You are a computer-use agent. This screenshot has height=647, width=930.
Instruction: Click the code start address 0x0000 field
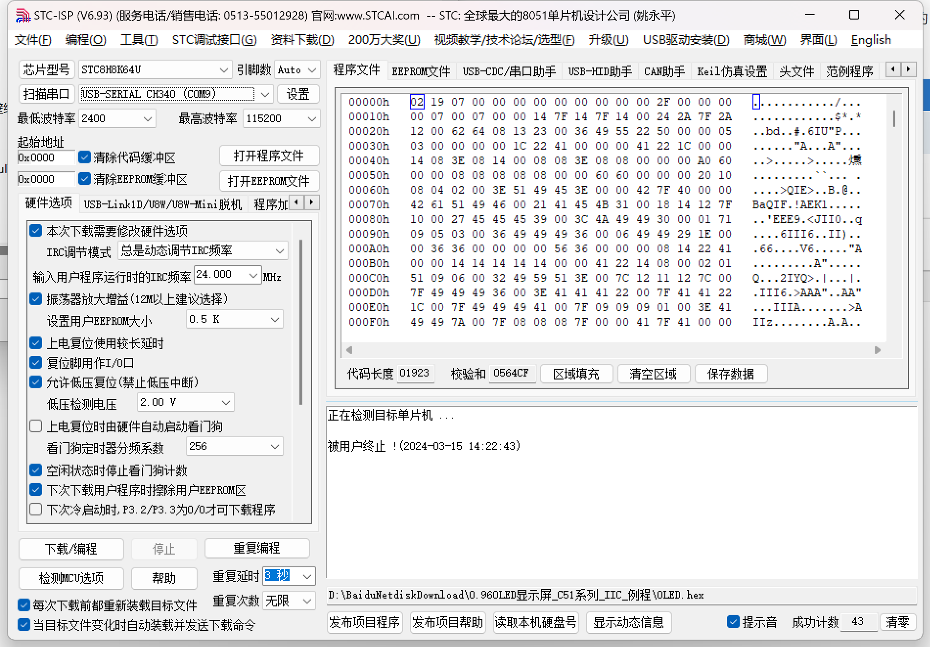46,157
